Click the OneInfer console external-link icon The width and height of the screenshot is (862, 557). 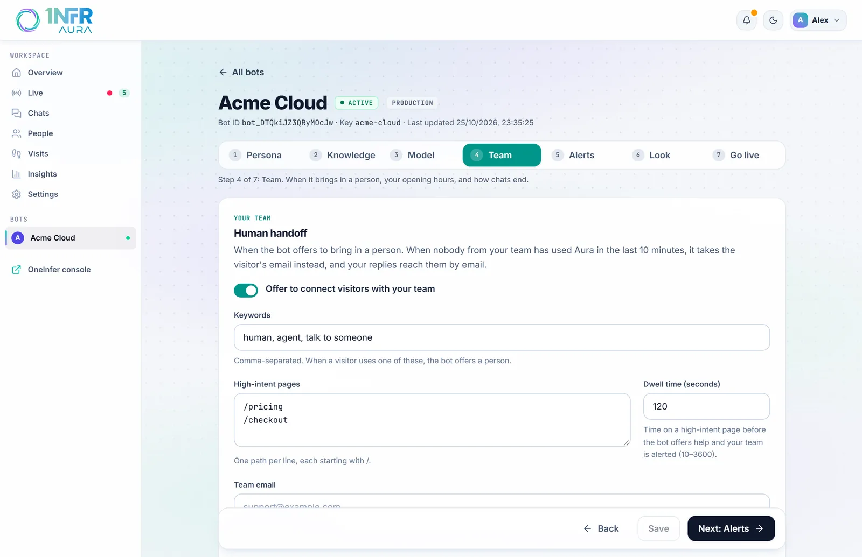point(17,270)
